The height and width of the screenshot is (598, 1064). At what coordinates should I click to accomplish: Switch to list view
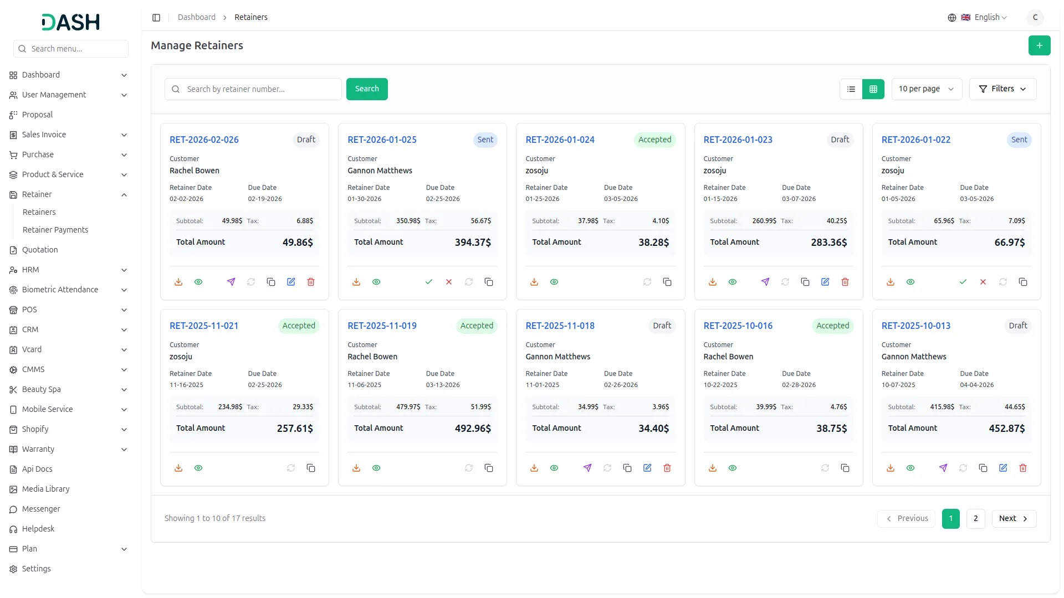click(851, 89)
